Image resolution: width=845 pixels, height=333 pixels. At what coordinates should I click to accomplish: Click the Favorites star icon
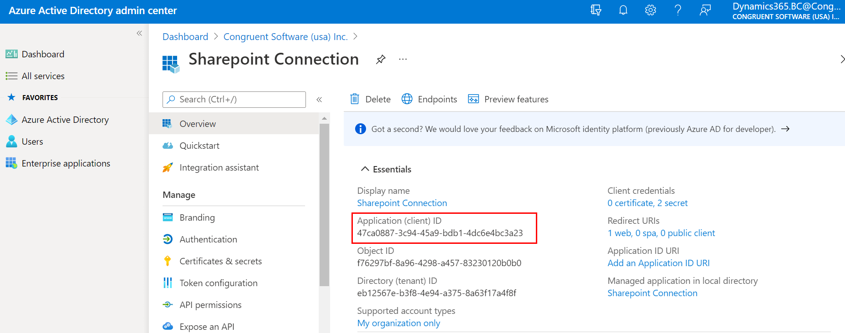11,97
